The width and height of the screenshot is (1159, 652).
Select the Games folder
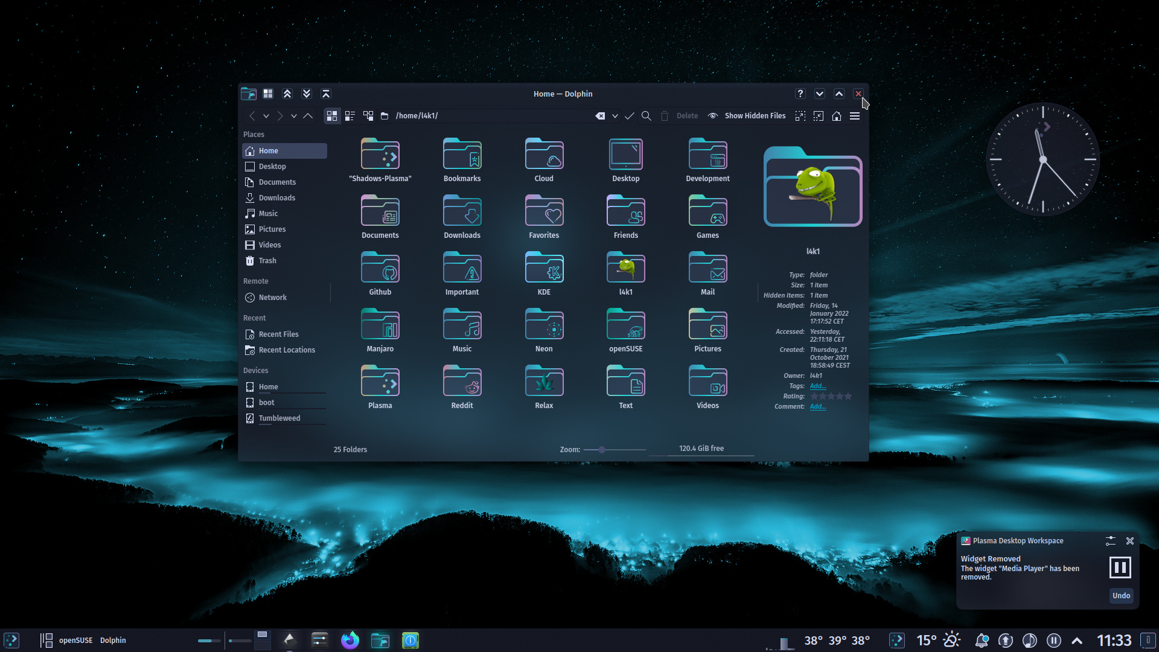[708, 217]
